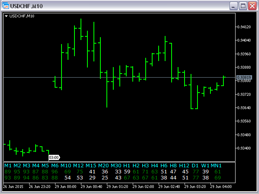Click the 26 Jun 23:20 time label

[x=40, y=187]
